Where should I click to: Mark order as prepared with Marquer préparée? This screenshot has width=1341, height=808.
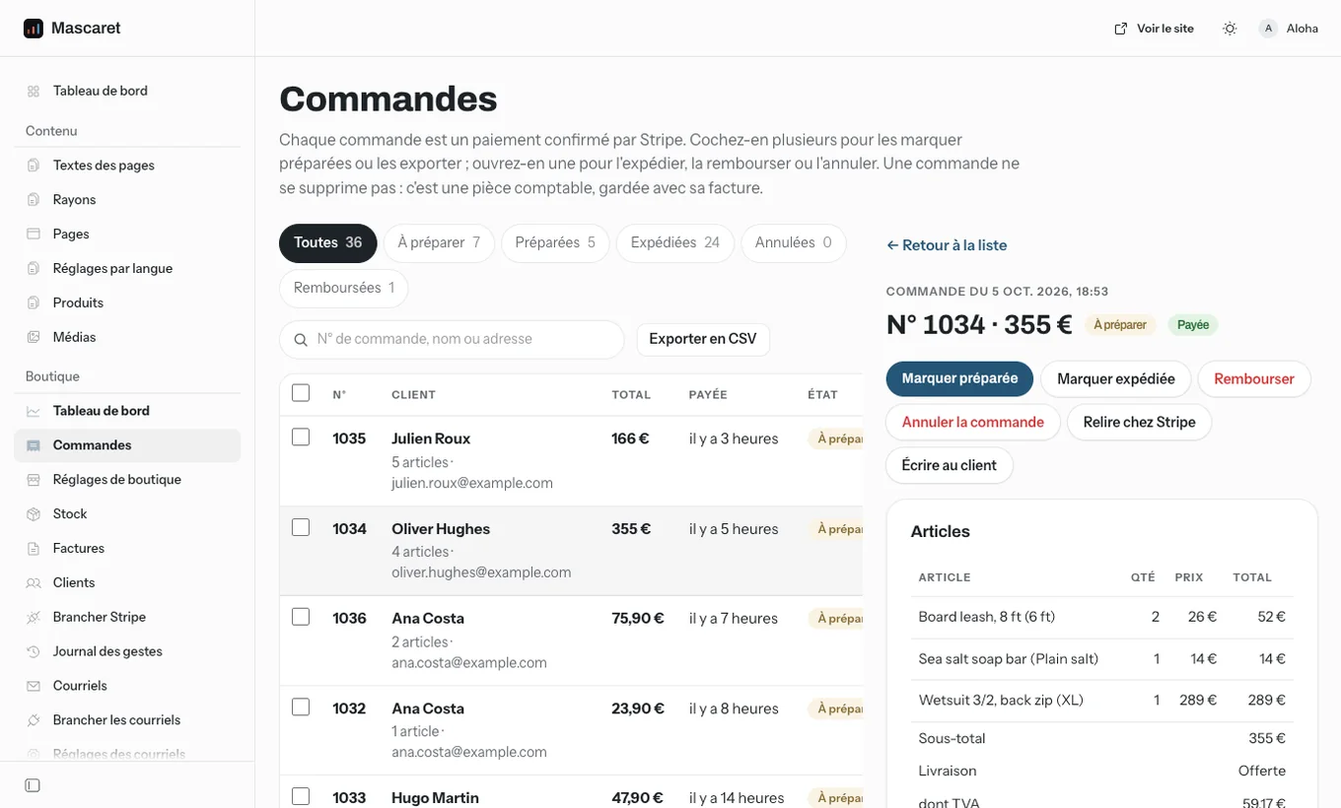click(959, 378)
